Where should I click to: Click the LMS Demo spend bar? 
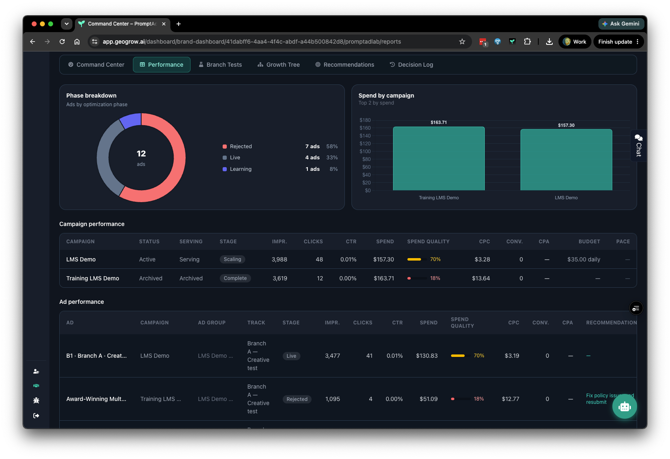566,160
